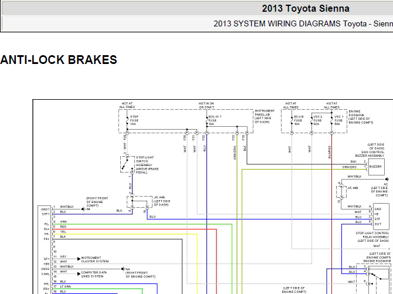Select the 'LT GRN' wire label at pin 17
This screenshot has width=393, height=294.
(x=66, y=286)
